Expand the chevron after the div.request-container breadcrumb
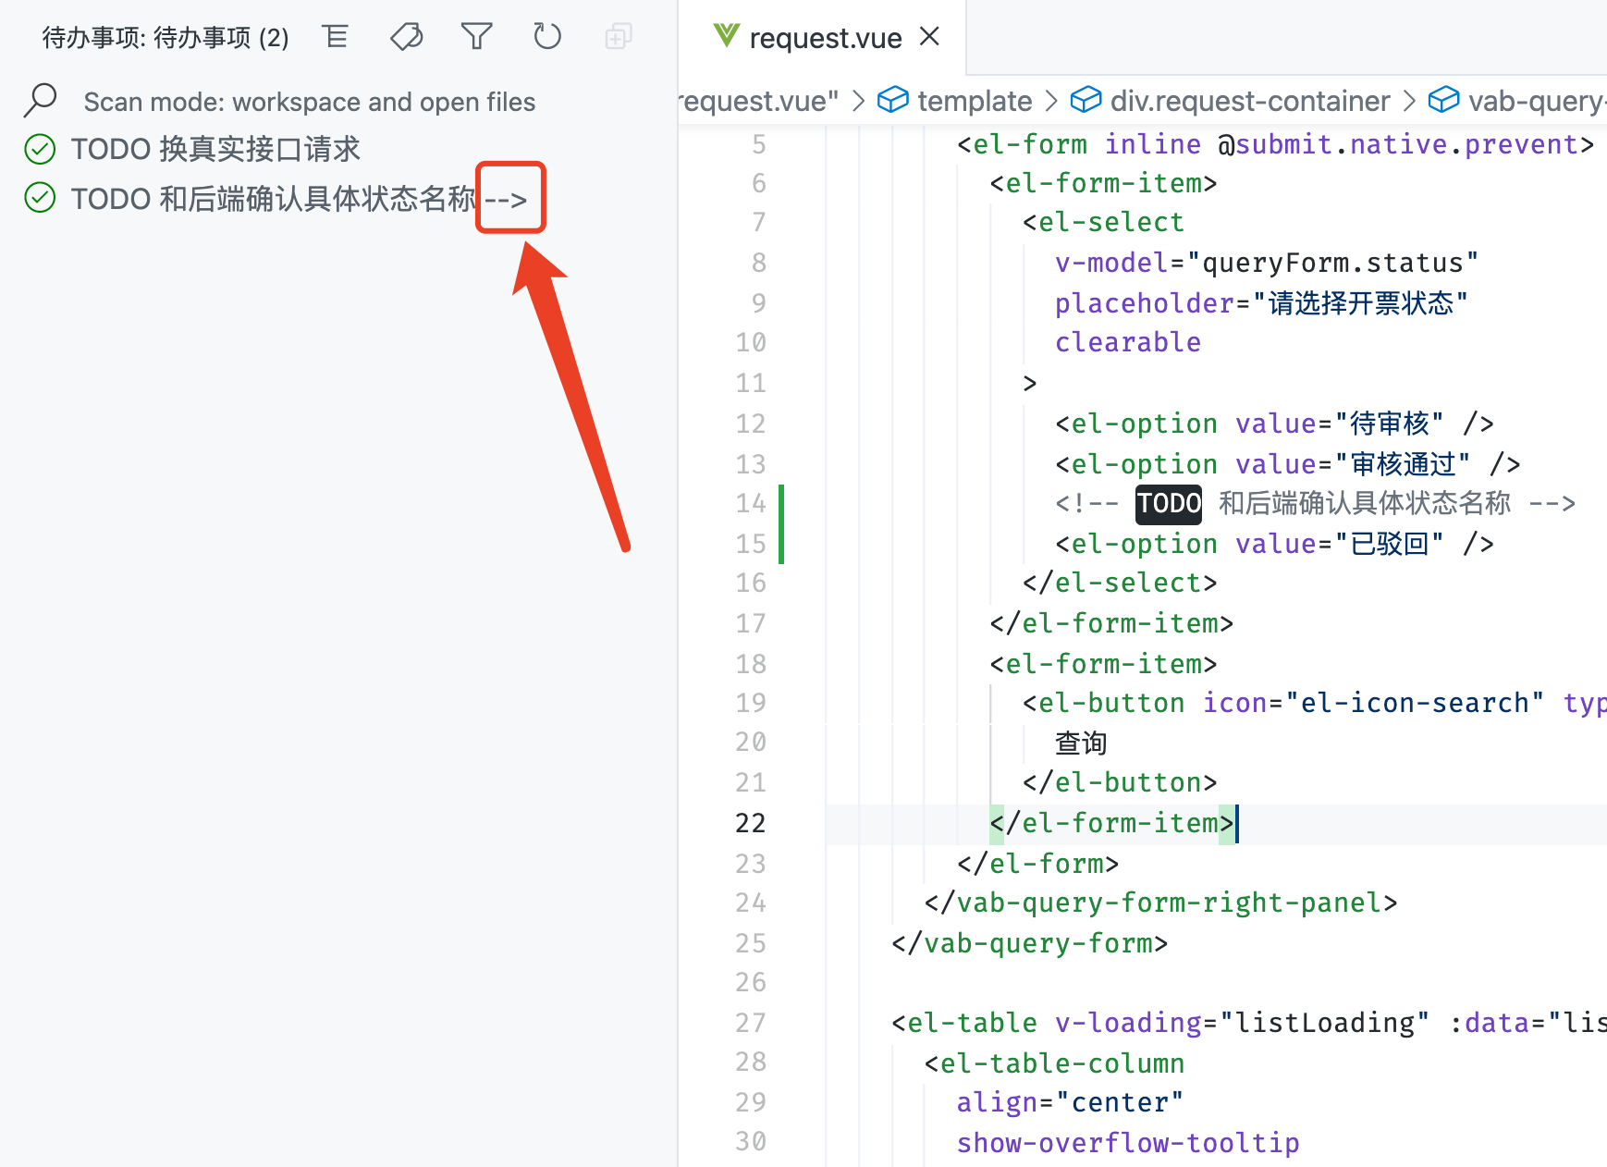This screenshot has height=1167, width=1607. point(1409,101)
